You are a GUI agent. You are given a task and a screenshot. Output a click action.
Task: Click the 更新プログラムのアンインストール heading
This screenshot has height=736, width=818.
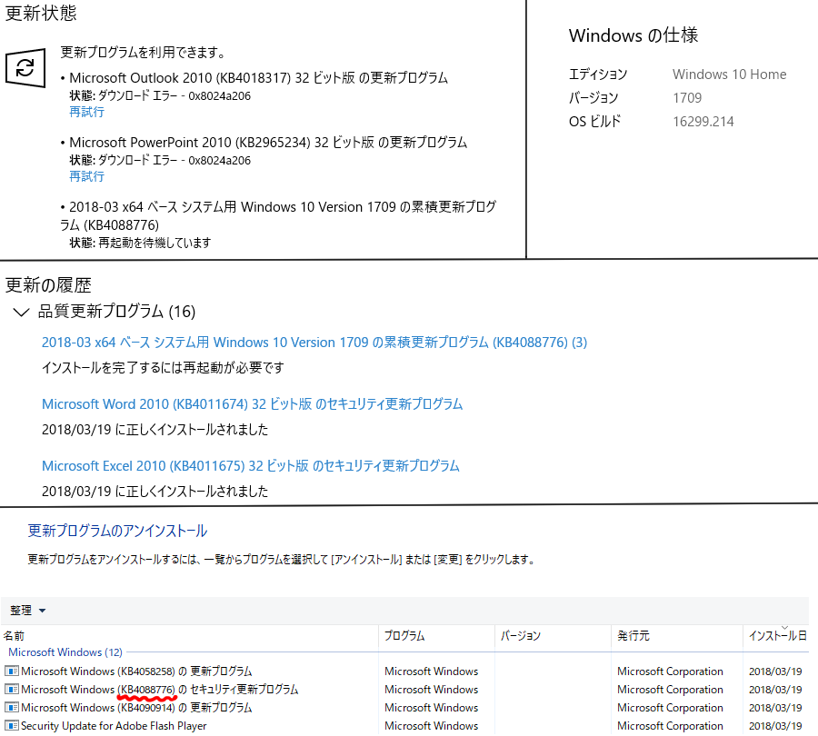[117, 531]
